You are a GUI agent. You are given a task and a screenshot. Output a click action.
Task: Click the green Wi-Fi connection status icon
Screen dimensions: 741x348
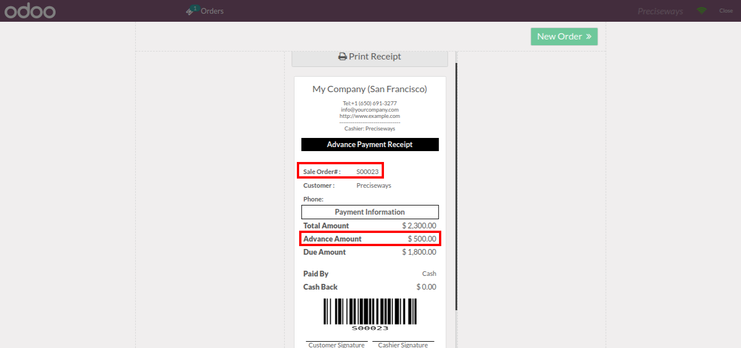tap(701, 10)
